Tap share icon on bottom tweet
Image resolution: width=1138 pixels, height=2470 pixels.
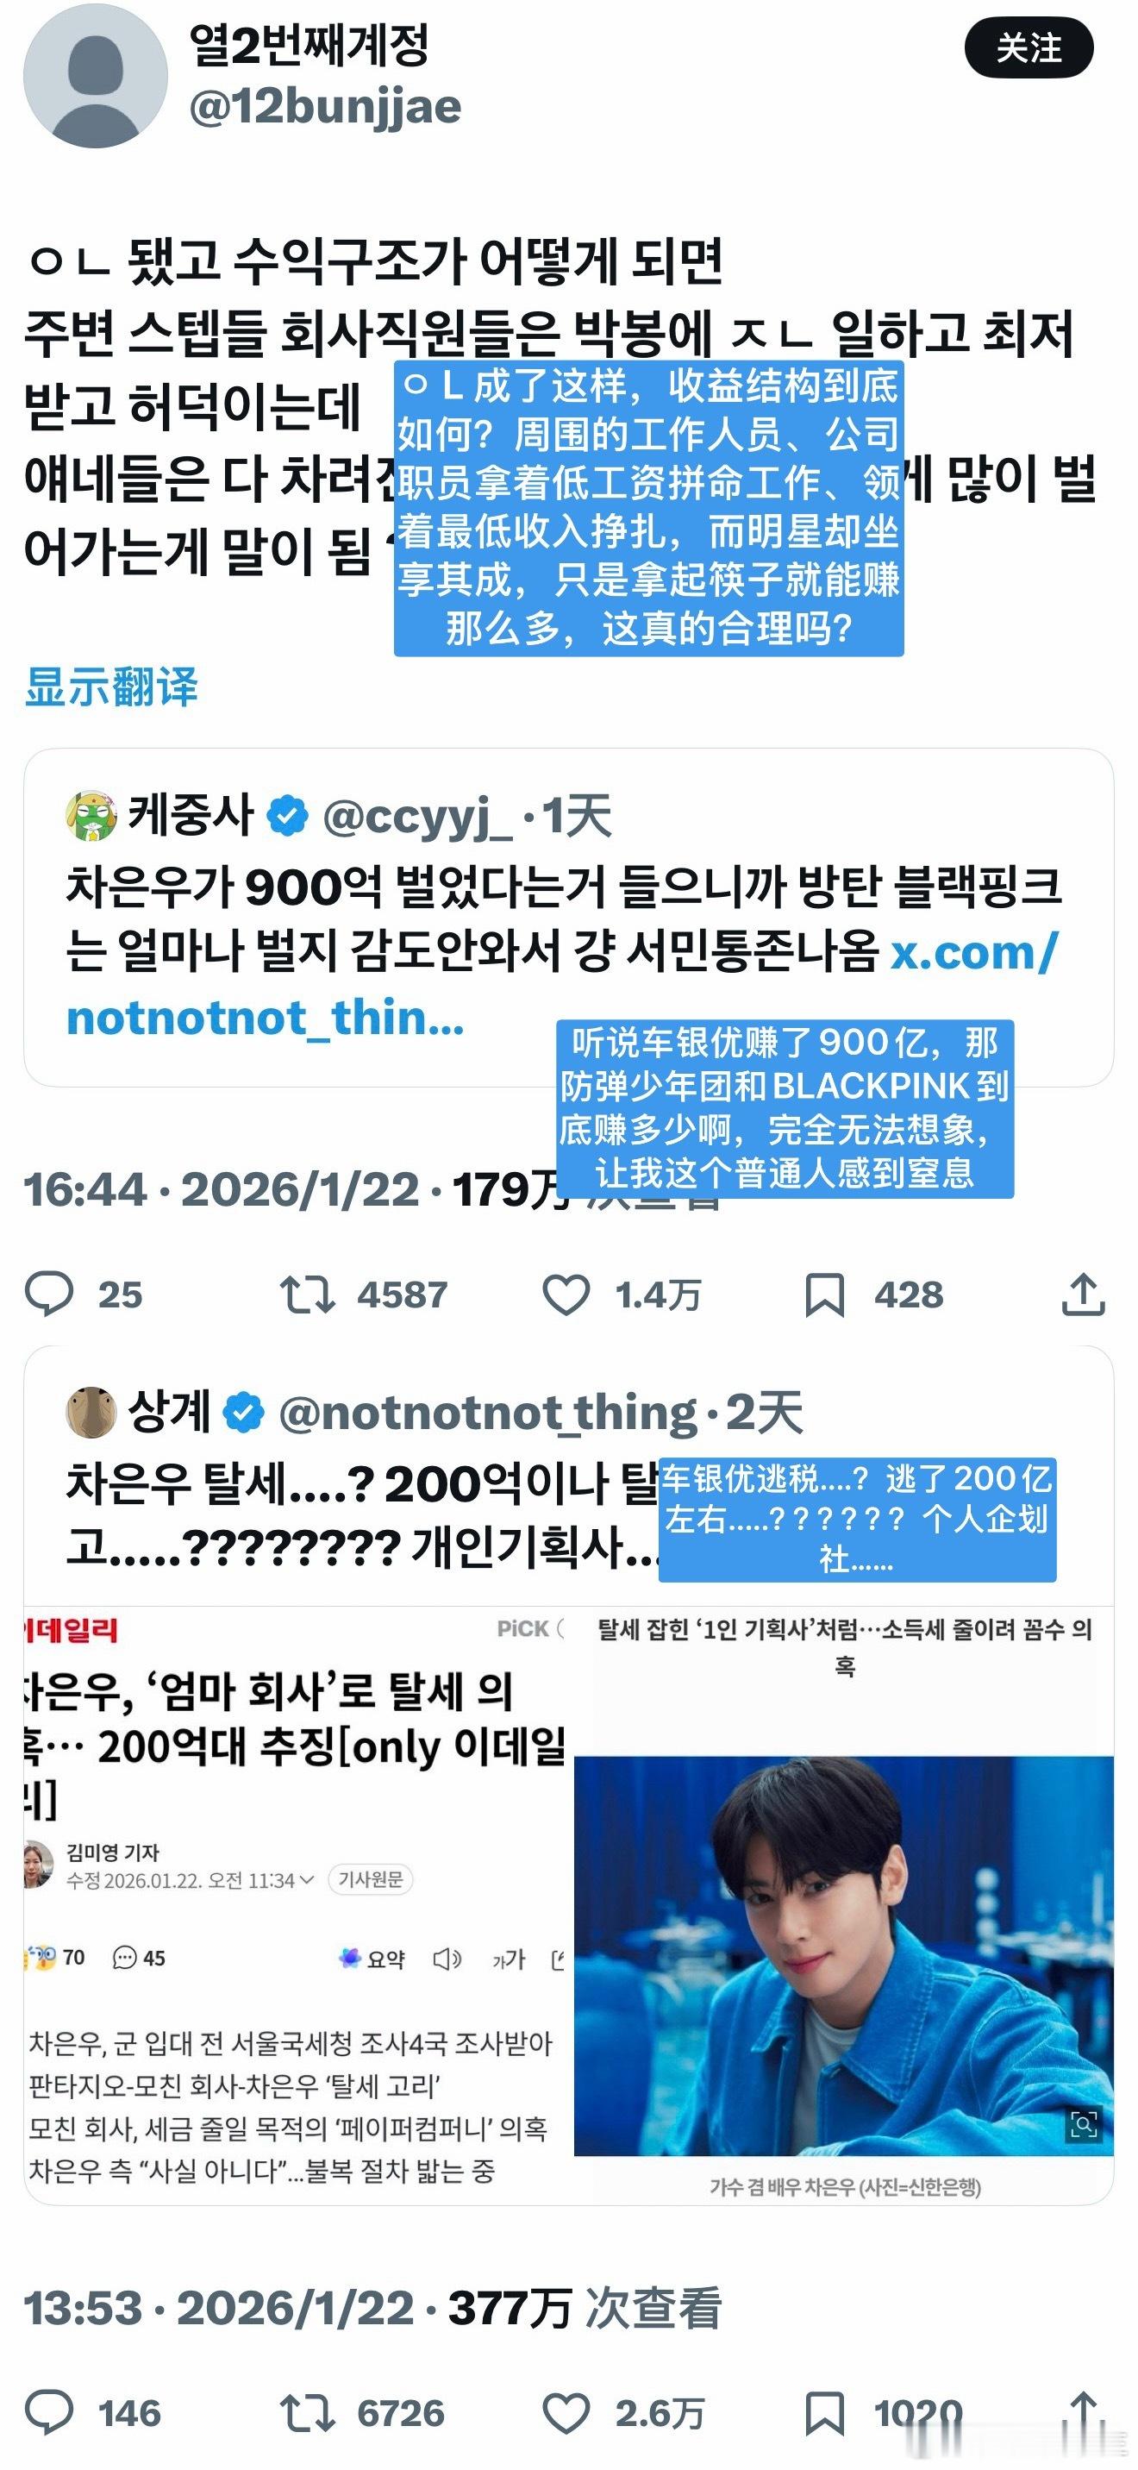(x=1084, y=2411)
